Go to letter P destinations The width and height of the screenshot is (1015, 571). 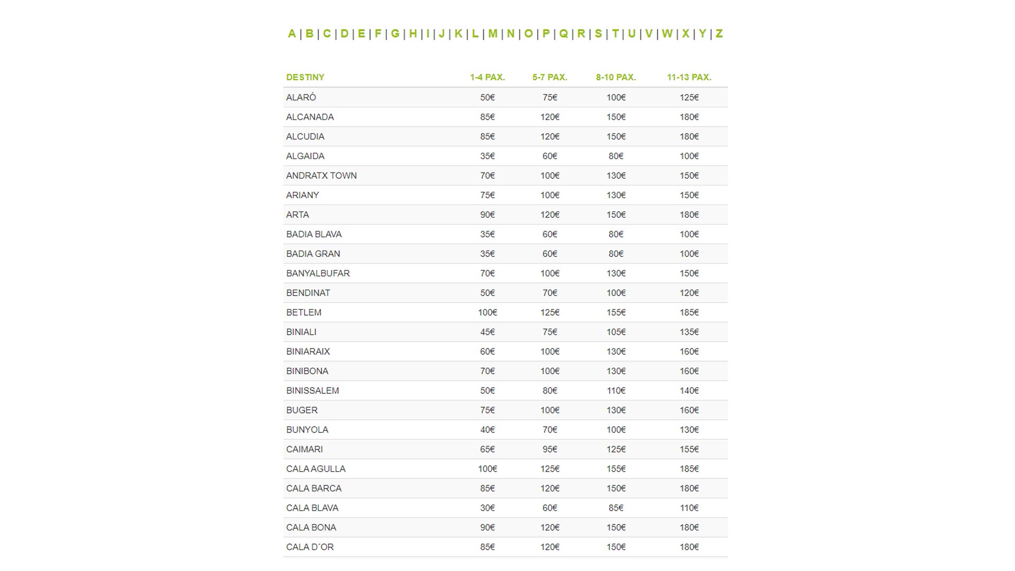546,34
